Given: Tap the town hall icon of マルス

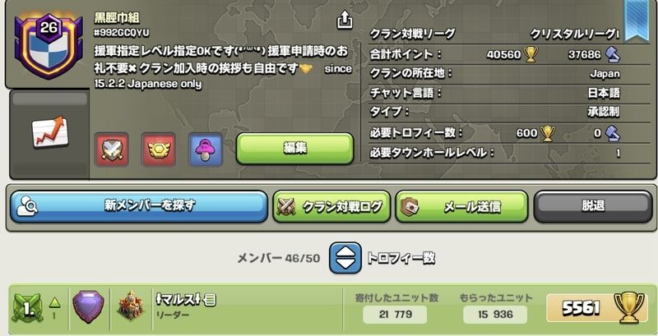Looking at the screenshot, I should 131,306.
